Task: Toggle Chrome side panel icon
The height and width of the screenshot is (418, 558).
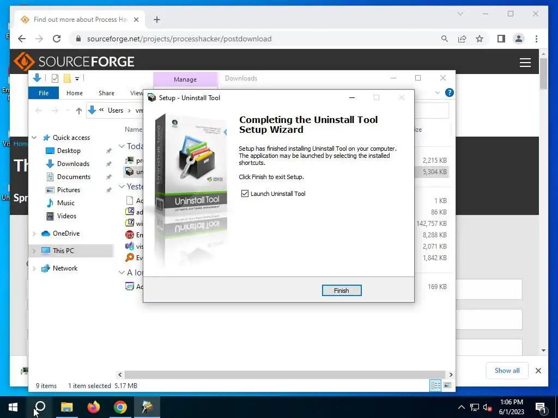Action: [501, 39]
